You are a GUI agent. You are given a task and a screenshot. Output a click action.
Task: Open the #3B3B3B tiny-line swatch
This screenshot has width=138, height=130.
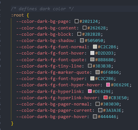pyautogui.click(x=90, y=66)
